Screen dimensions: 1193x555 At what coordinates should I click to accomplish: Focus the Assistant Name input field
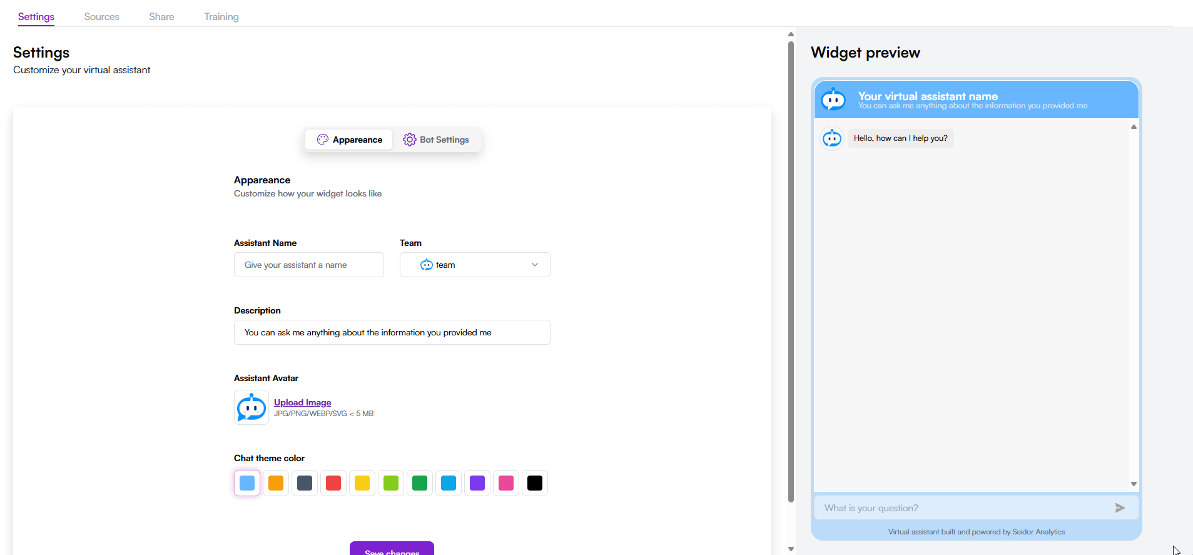[x=309, y=265]
